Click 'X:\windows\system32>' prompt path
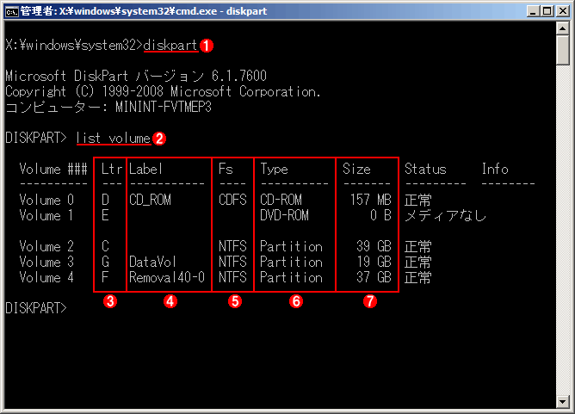The image size is (575, 414). (74, 45)
